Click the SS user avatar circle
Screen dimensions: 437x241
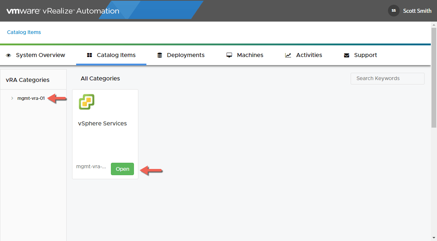394,11
